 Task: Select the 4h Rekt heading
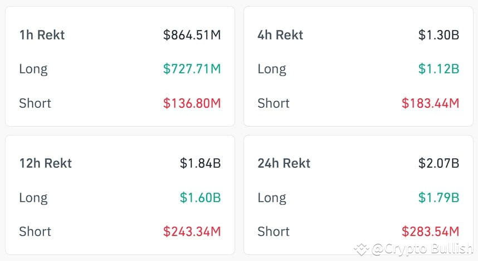(280, 35)
